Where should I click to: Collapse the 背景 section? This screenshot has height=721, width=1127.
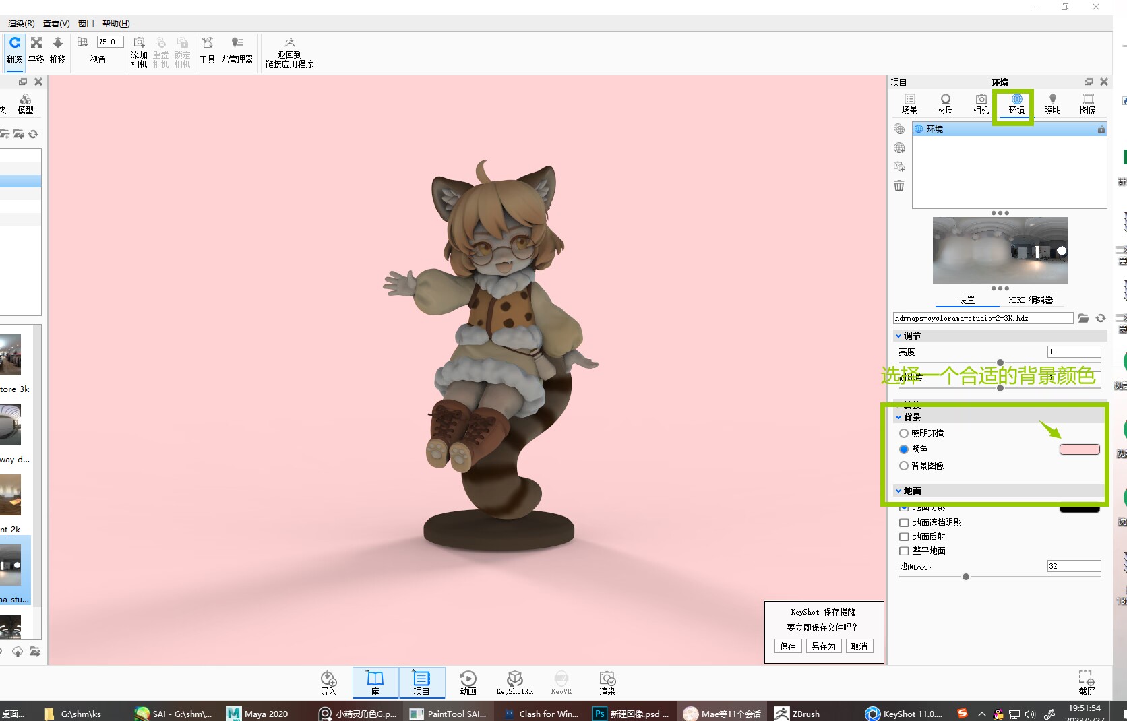coord(898,417)
